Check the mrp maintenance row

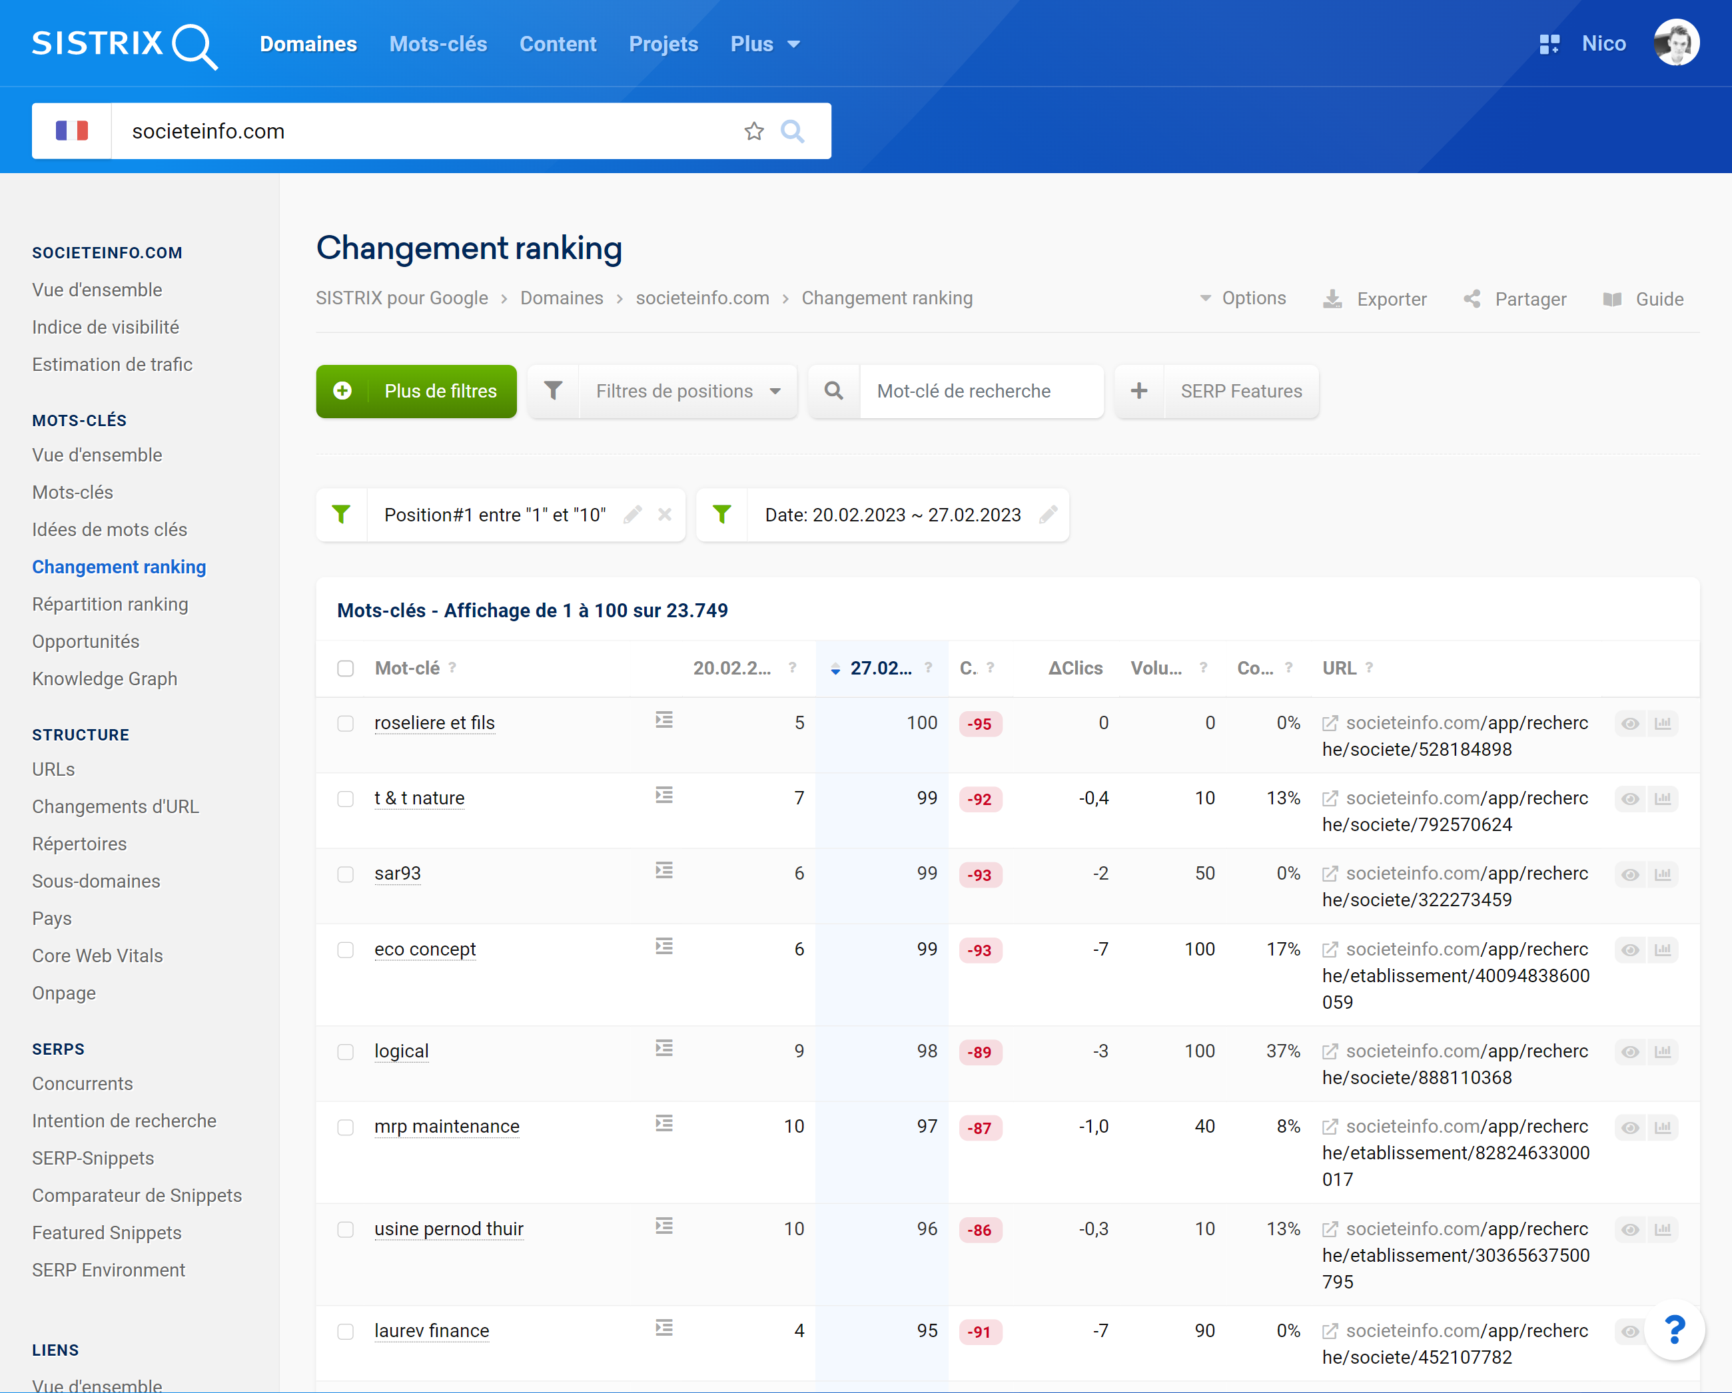tap(346, 1127)
